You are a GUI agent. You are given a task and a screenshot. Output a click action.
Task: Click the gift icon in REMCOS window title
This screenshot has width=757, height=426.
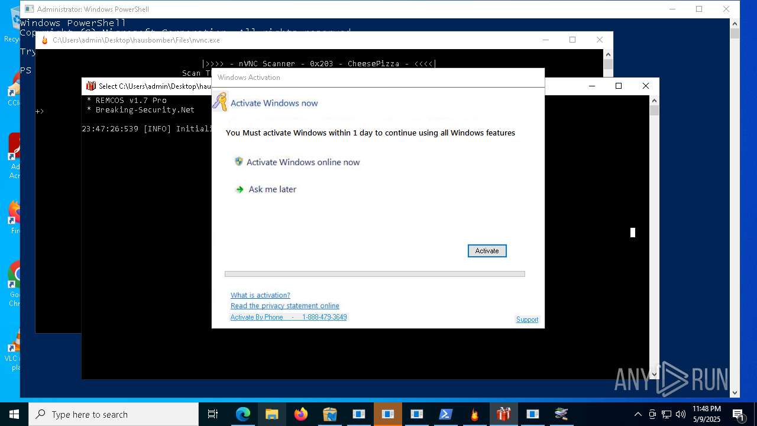[x=90, y=86]
